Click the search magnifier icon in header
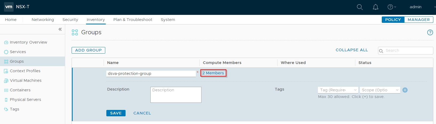This screenshot has height=124, width=436. (x=360, y=7)
